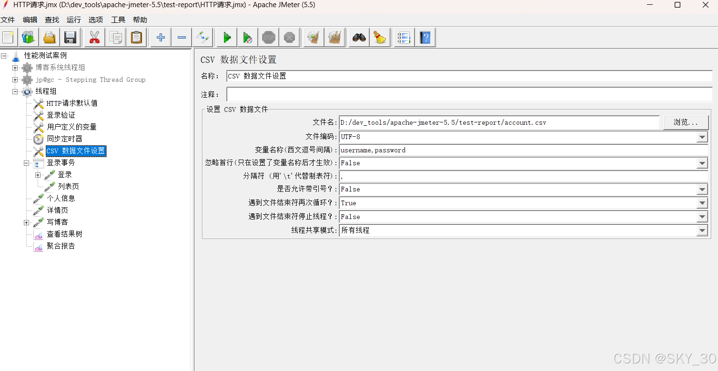
Task: Select the 查看结果树 listener node
Action: coord(64,234)
